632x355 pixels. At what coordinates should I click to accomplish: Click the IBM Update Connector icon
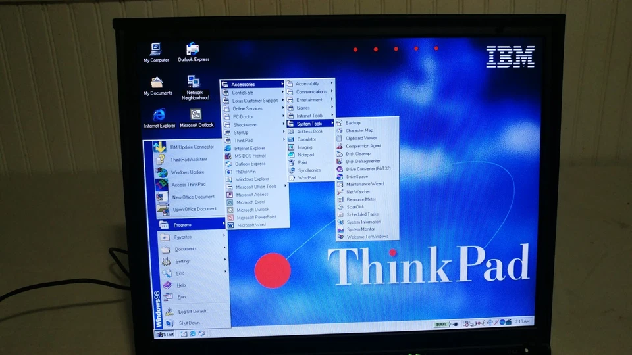[x=159, y=147]
